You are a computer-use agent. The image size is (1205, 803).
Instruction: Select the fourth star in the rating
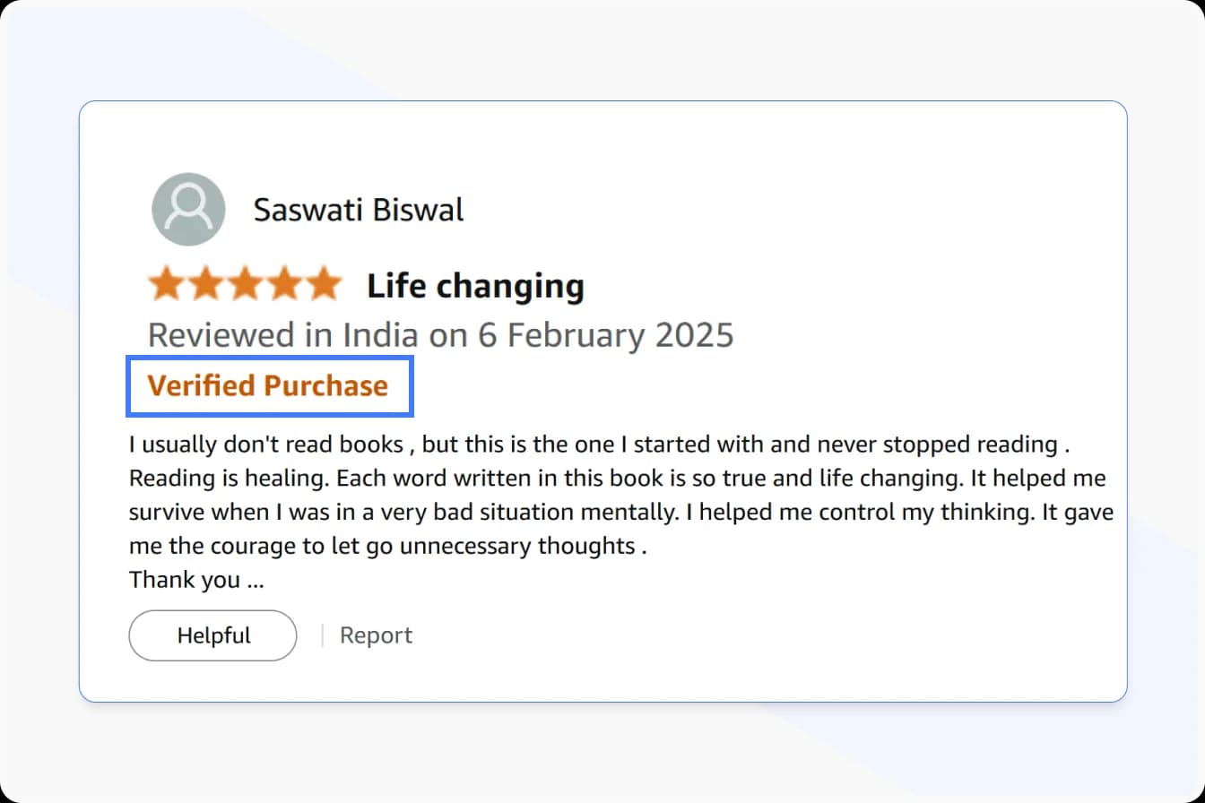(x=285, y=283)
